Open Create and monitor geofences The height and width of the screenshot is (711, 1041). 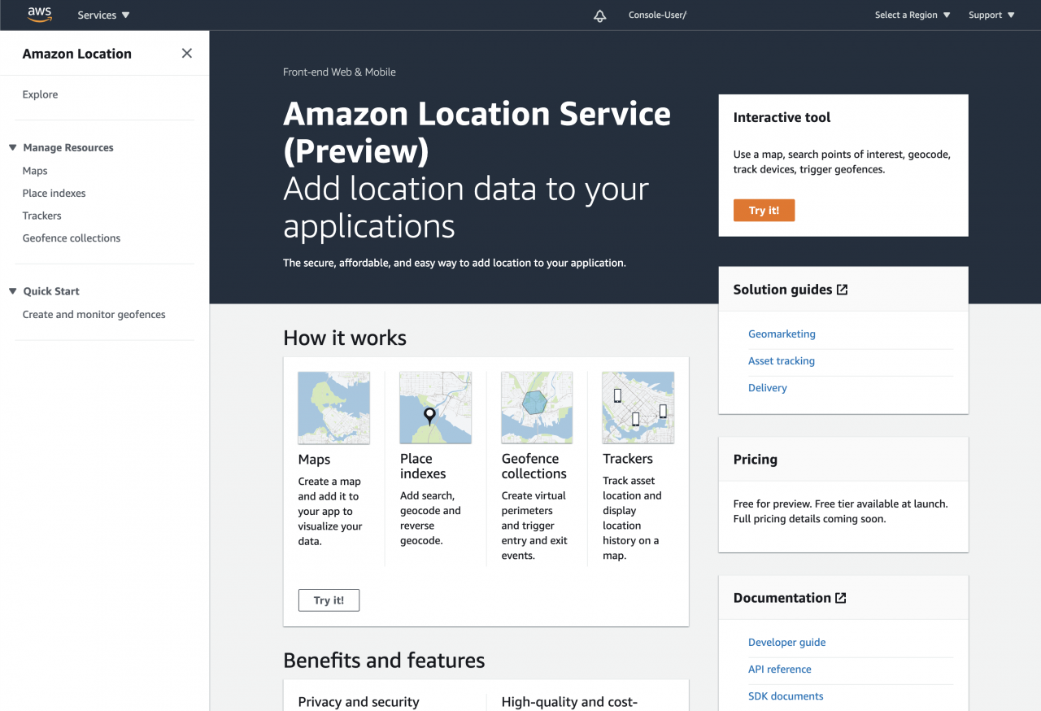[94, 314]
